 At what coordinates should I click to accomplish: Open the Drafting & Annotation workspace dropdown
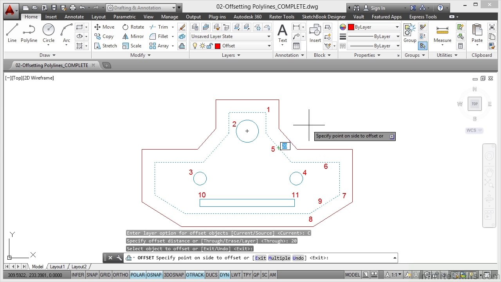tap(141, 8)
